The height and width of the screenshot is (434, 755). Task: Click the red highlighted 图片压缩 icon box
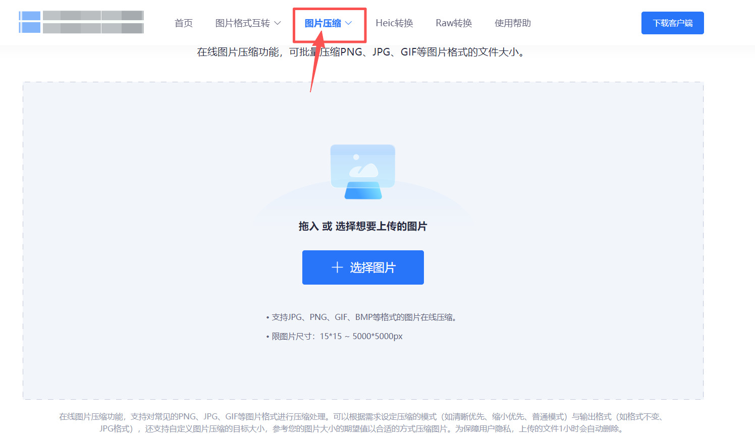329,23
